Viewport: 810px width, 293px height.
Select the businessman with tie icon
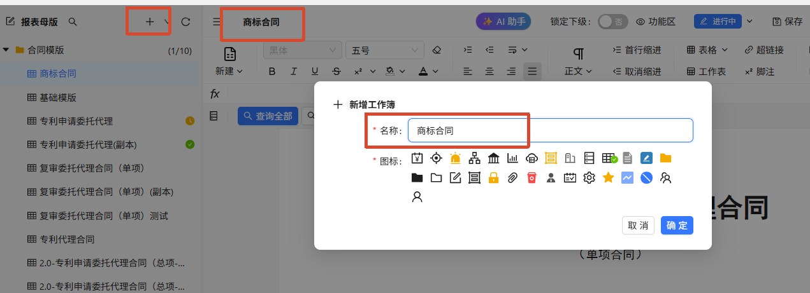(x=551, y=178)
